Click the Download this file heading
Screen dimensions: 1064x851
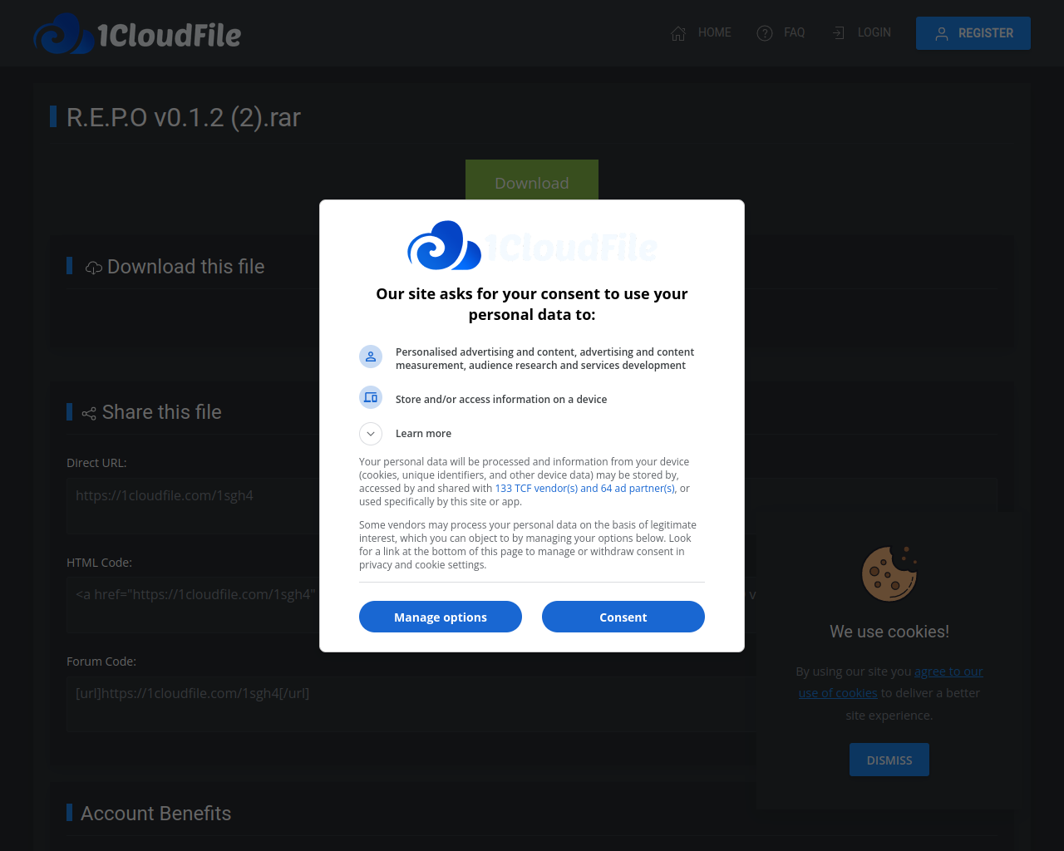pos(186,267)
